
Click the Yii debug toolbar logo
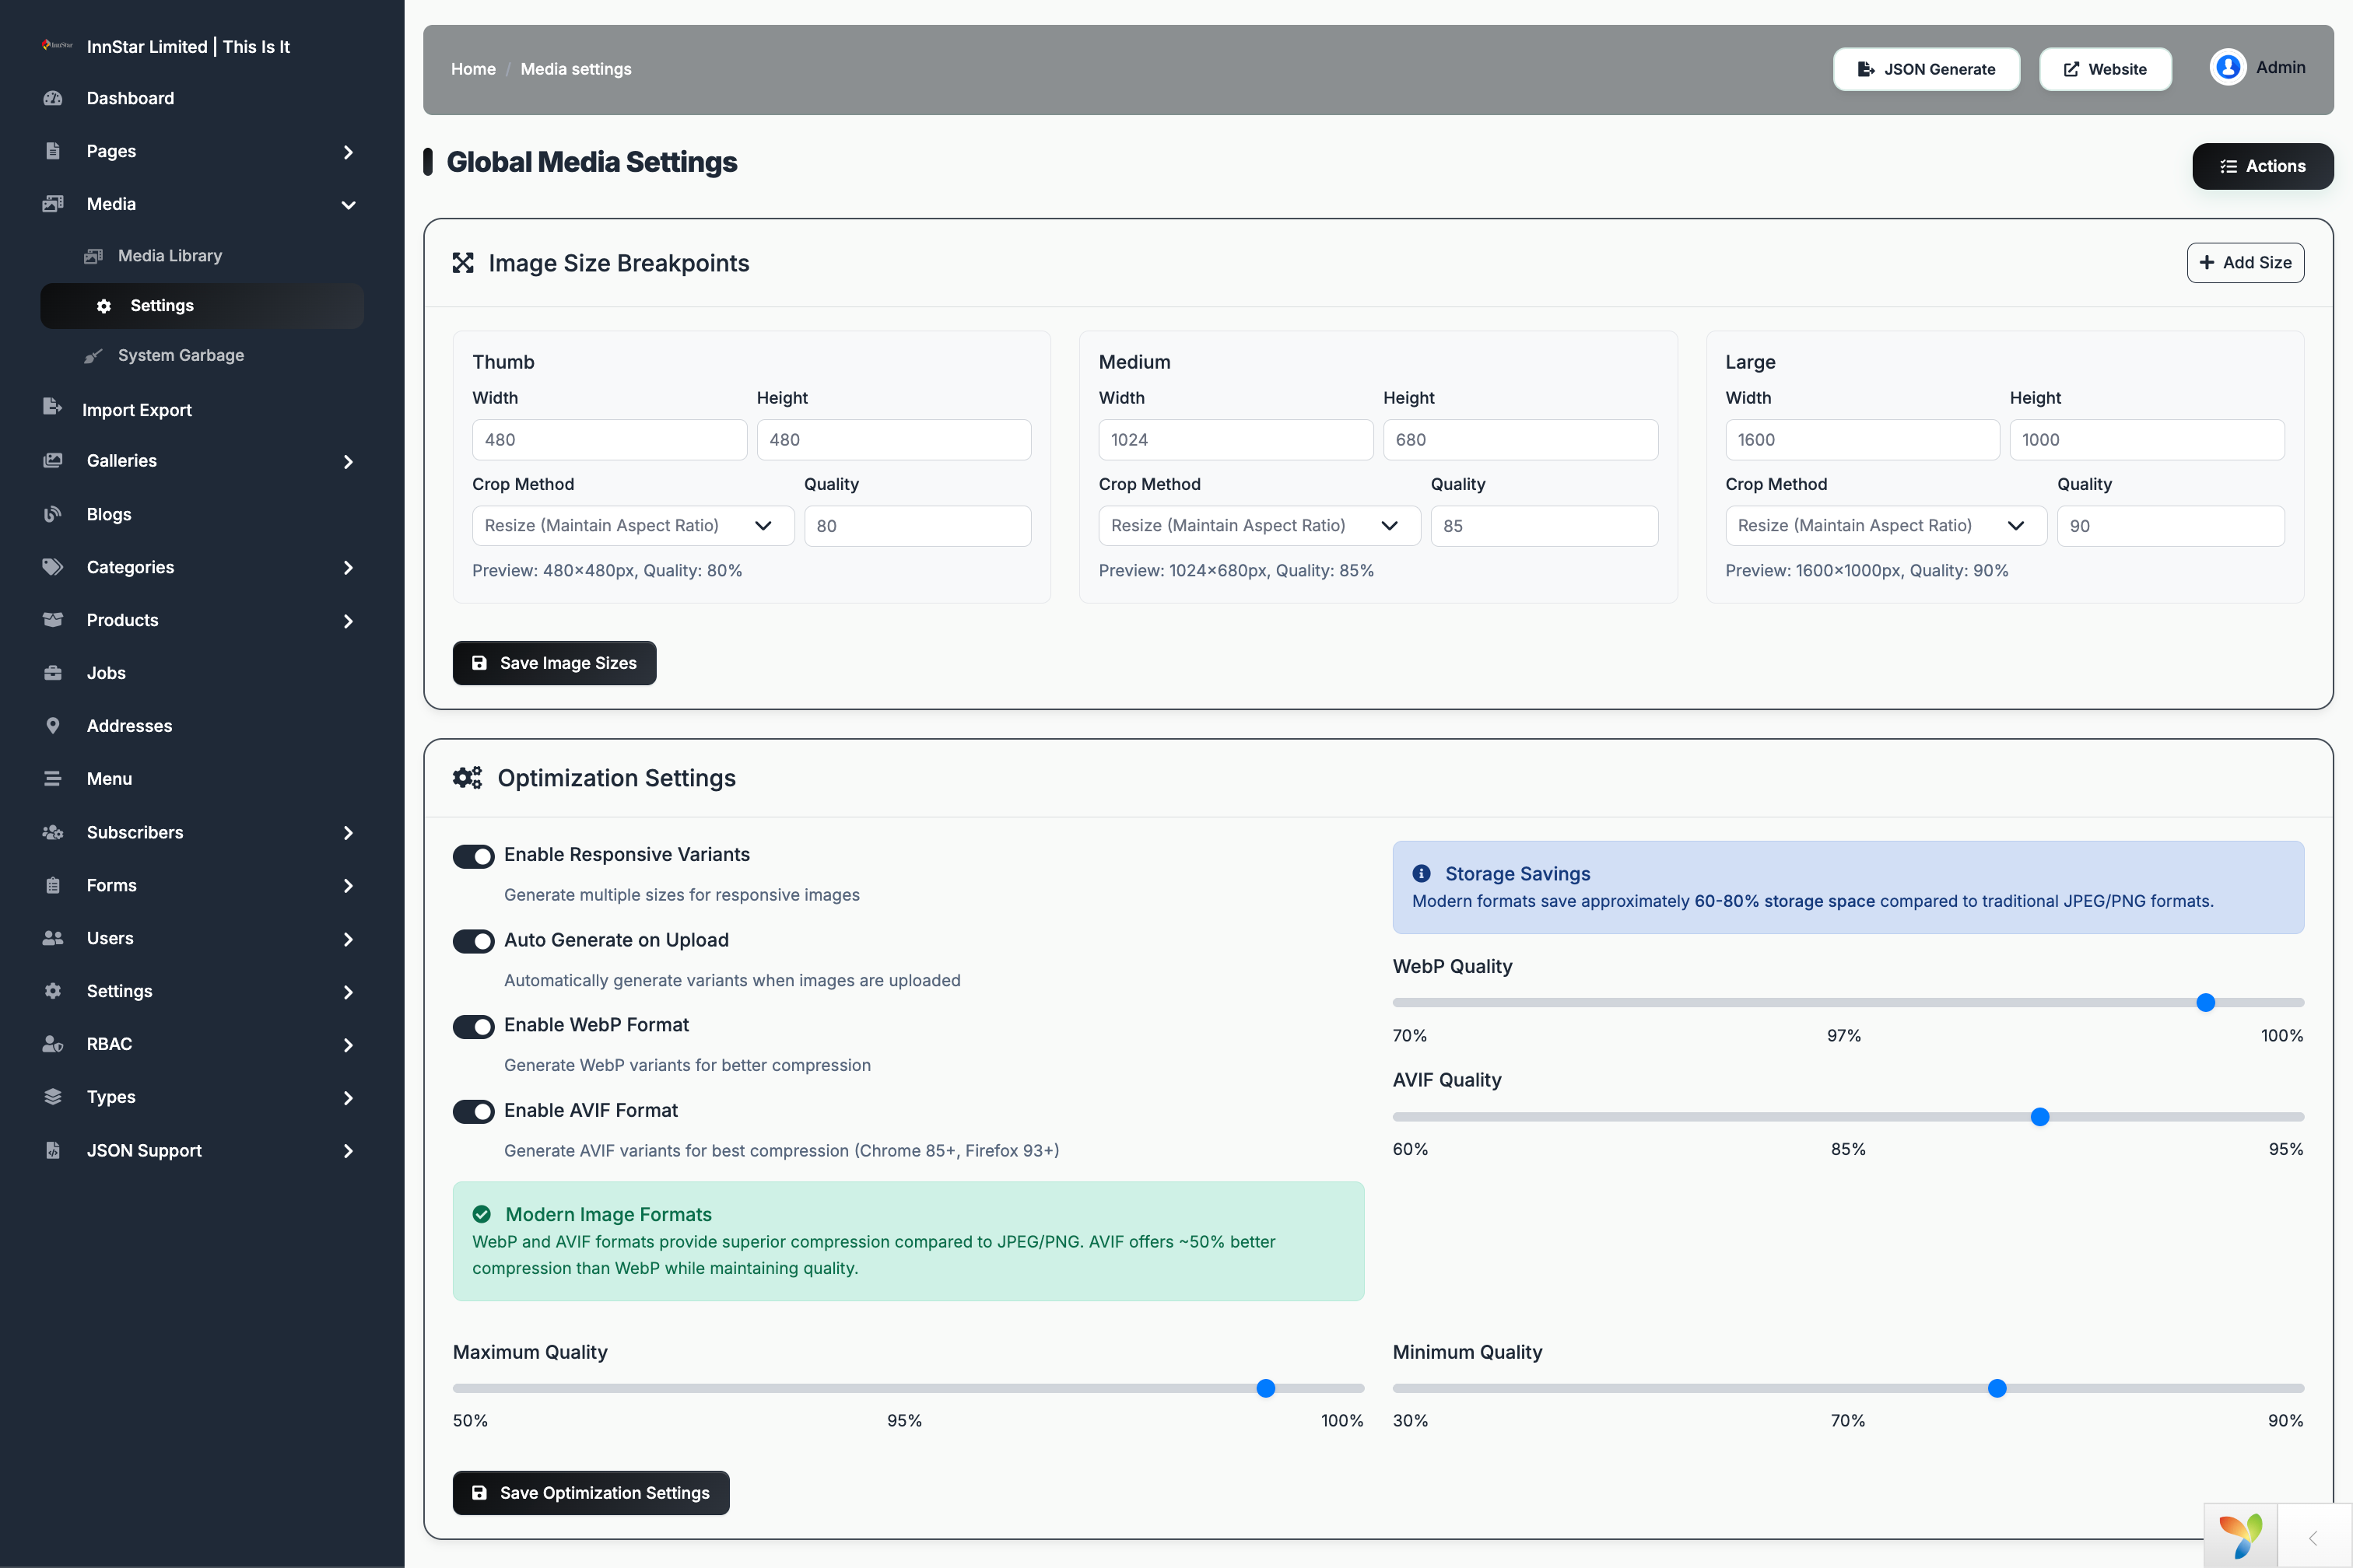(x=2241, y=1536)
